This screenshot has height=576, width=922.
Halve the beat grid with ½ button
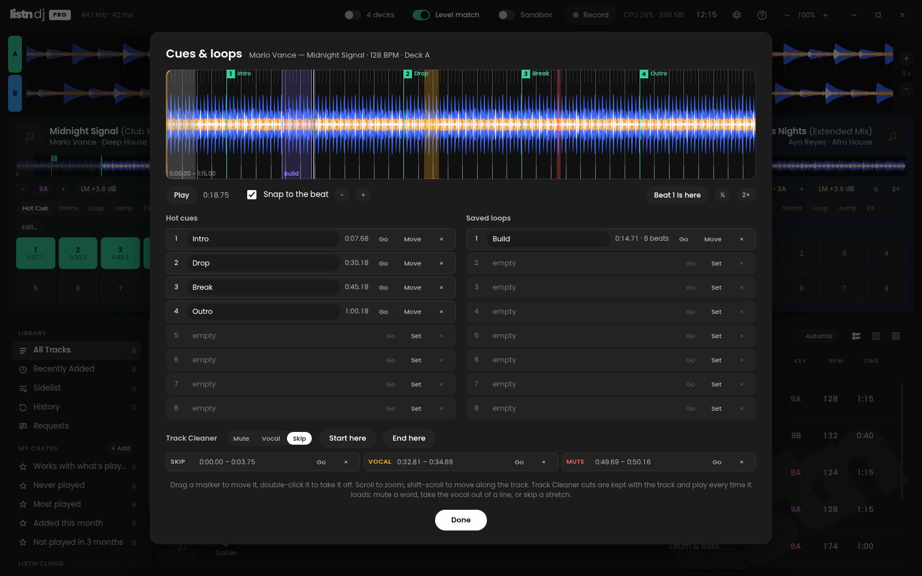723,195
